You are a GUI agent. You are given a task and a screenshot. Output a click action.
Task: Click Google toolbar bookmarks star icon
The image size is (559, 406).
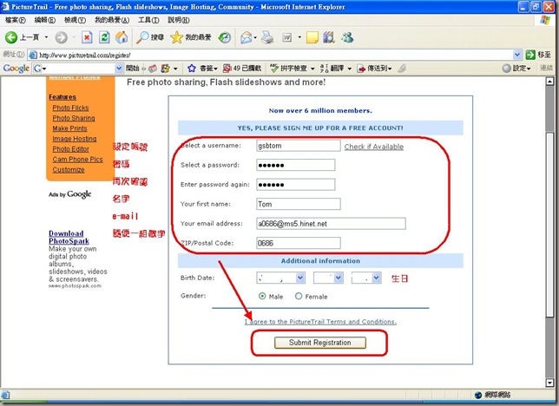pyautogui.click(x=192, y=68)
